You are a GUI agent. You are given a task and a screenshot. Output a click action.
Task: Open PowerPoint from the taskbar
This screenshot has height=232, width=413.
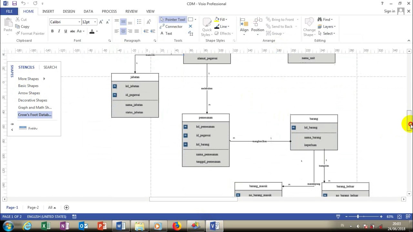coord(102,226)
